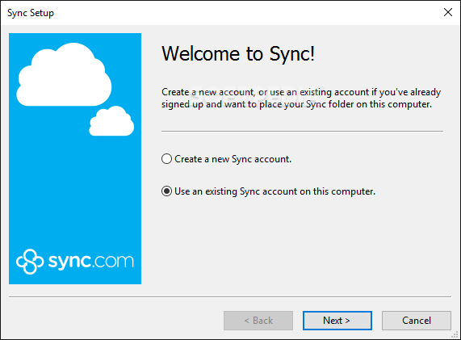The height and width of the screenshot is (340, 461).
Task: Click the separator line below the description
Action: [x=302, y=131]
